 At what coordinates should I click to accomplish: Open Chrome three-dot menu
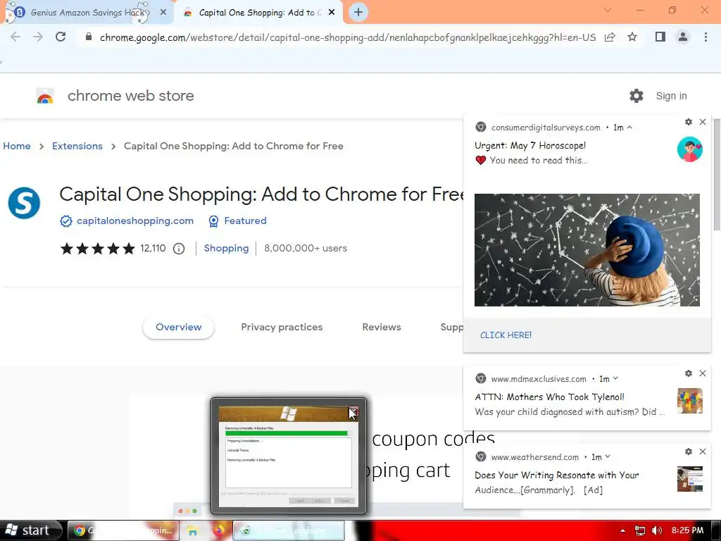[706, 37]
